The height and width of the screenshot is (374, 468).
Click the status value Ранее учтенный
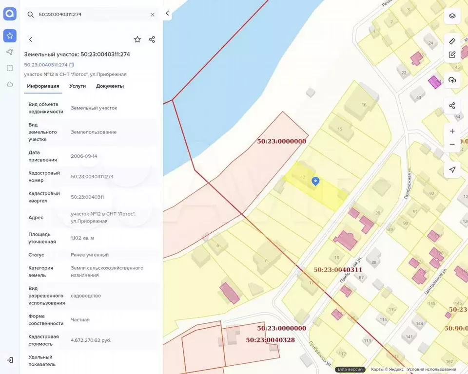click(90, 255)
